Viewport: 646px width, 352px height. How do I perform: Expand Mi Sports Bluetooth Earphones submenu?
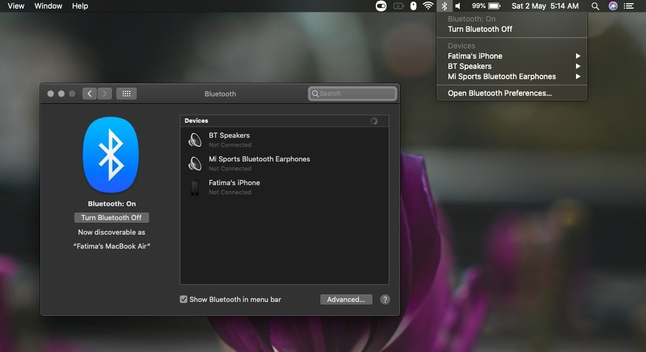tap(578, 76)
